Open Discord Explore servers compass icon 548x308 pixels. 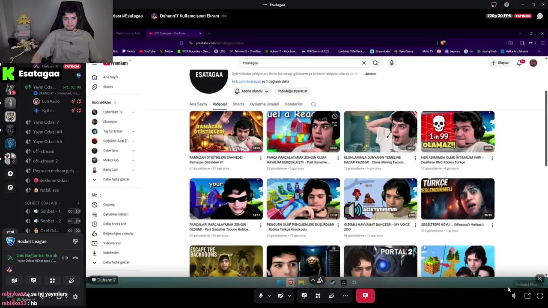point(10,187)
